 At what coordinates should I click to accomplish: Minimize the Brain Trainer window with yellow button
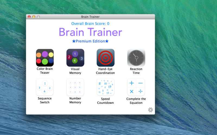pos(34,17)
